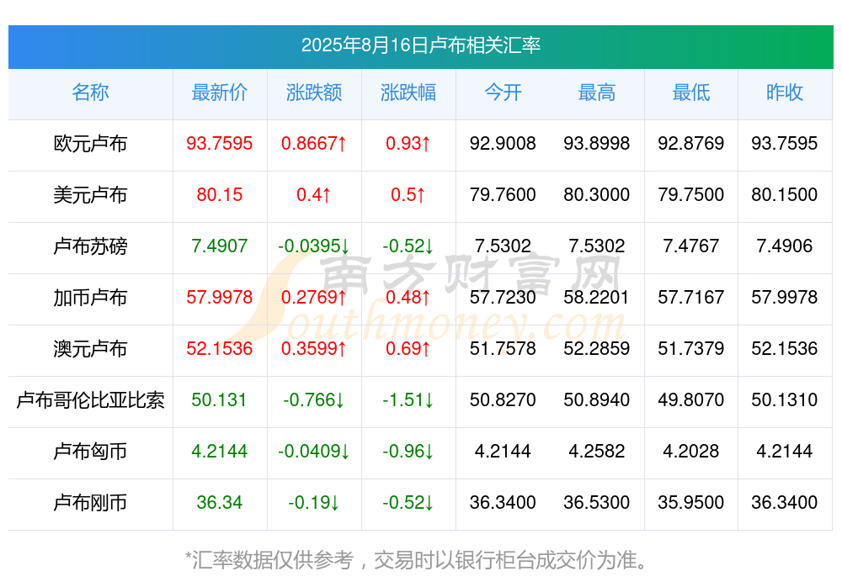Click the change percent 0.48↑

click(x=408, y=297)
